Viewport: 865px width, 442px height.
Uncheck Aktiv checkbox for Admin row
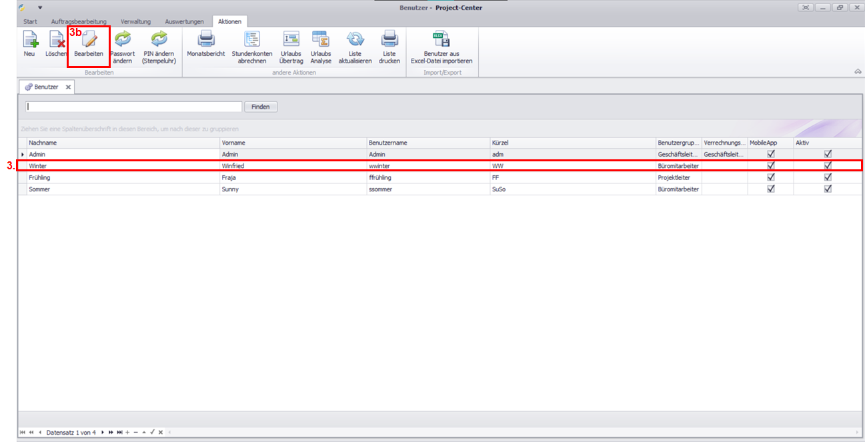click(x=828, y=154)
